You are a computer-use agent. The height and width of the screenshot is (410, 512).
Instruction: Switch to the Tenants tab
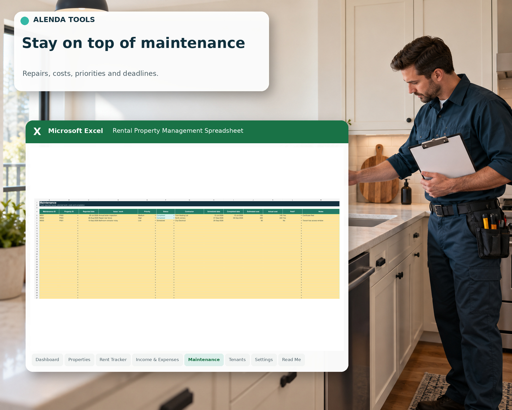tap(237, 360)
